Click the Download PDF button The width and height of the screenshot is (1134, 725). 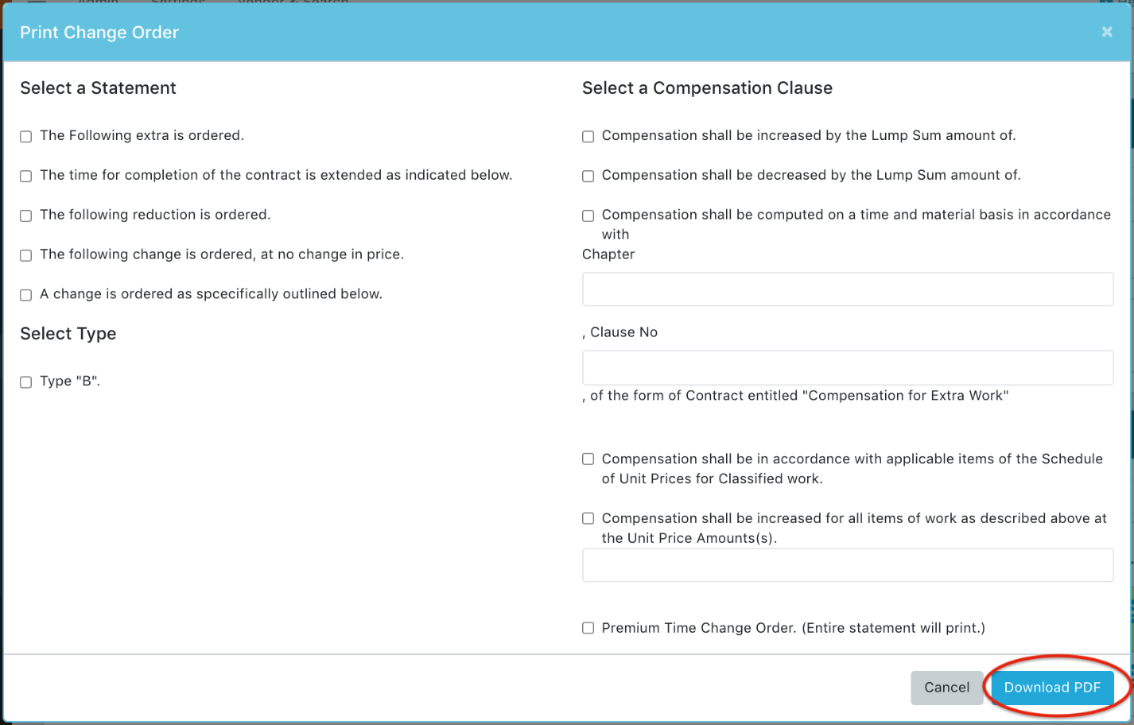tap(1051, 688)
